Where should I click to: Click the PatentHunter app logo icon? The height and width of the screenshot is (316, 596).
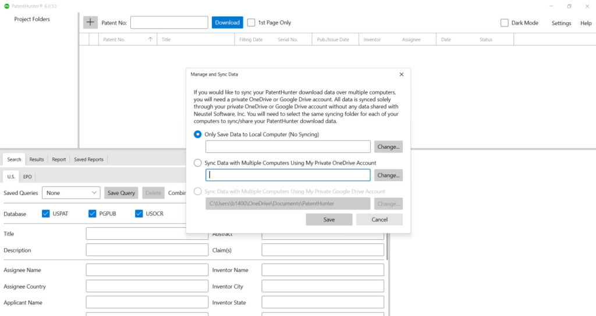pos(6,6)
